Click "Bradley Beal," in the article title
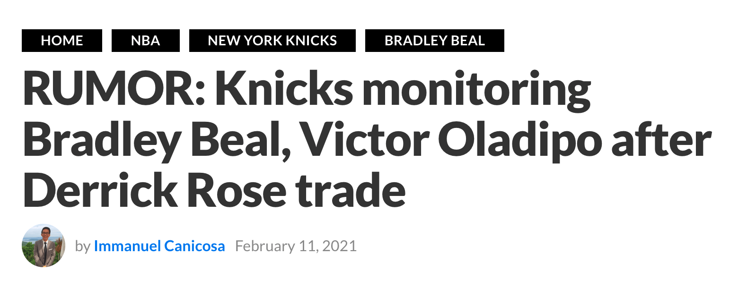The height and width of the screenshot is (288, 756). (157, 140)
